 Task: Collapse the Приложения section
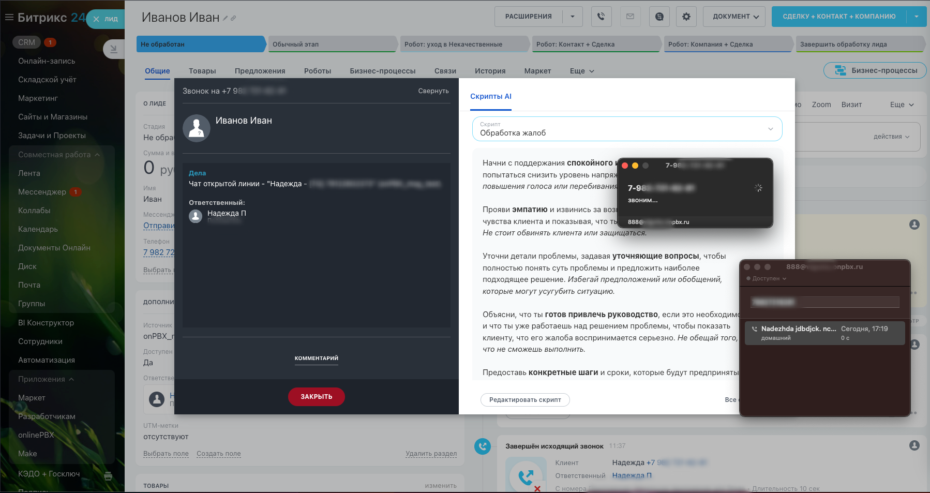[x=46, y=379]
